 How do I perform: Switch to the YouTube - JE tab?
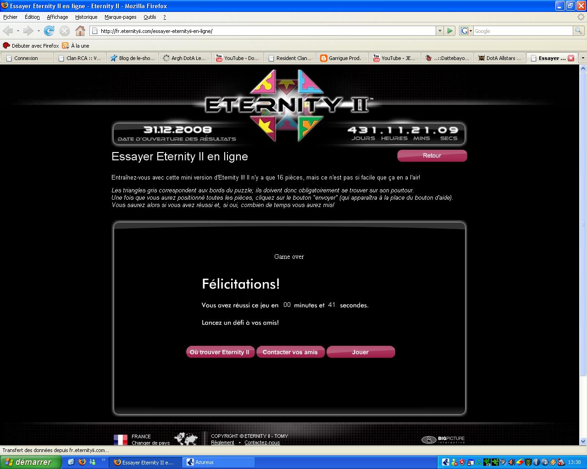(396, 58)
